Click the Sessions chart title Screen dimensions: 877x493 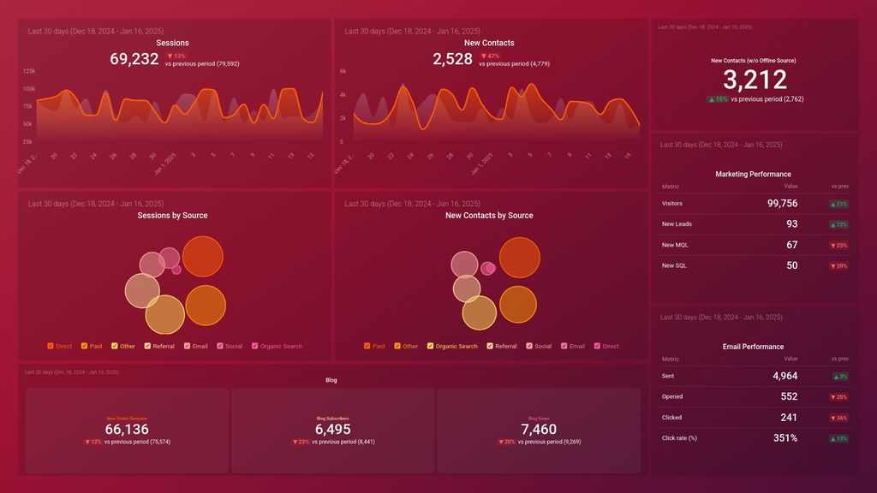coord(172,43)
